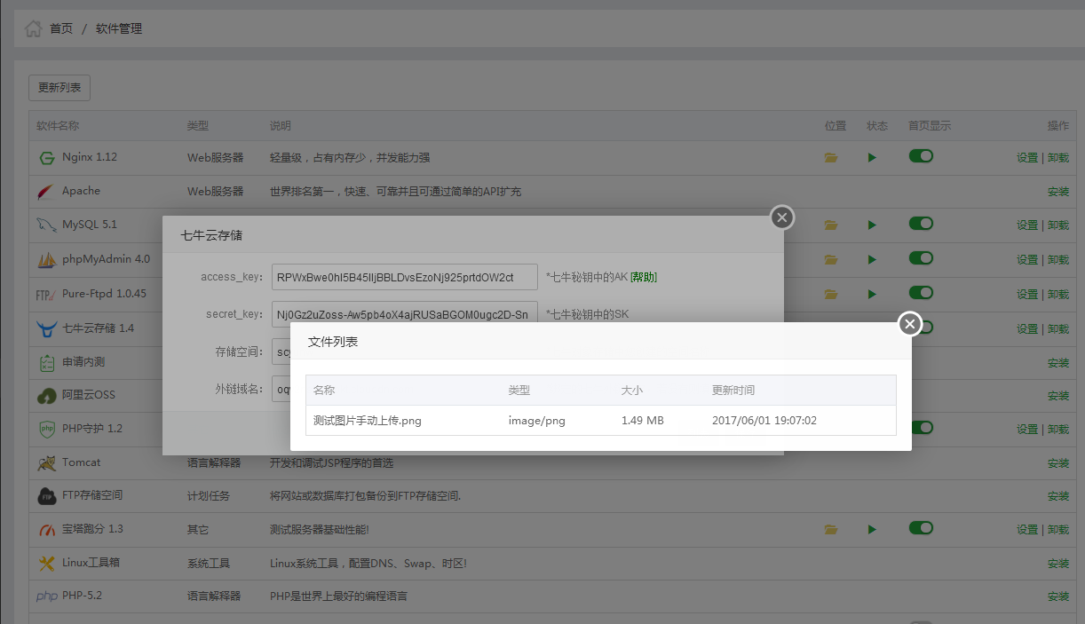
Task: Focus the access_key input field
Action: [405, 277]
